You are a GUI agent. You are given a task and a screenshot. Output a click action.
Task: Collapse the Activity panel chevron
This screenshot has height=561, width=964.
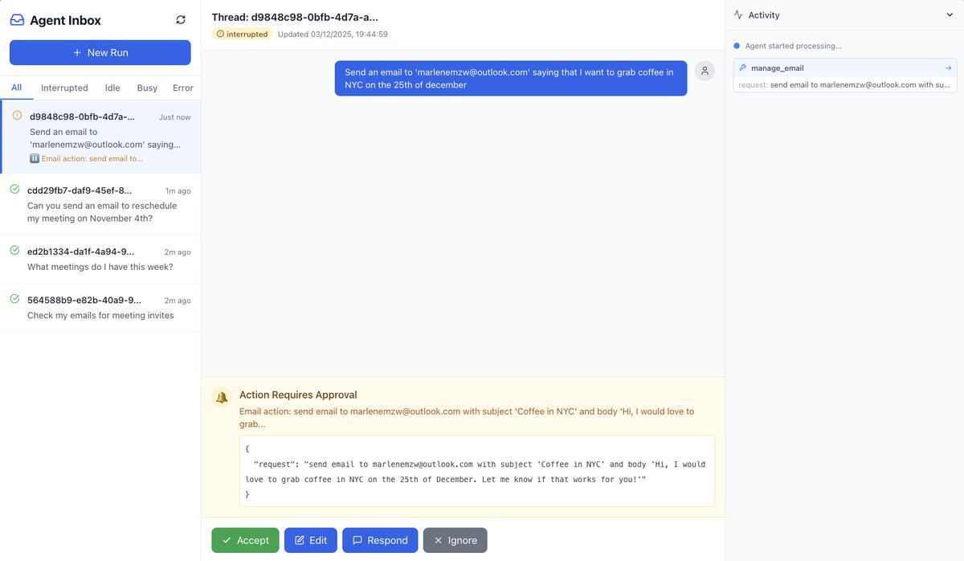tap(950, 15)
